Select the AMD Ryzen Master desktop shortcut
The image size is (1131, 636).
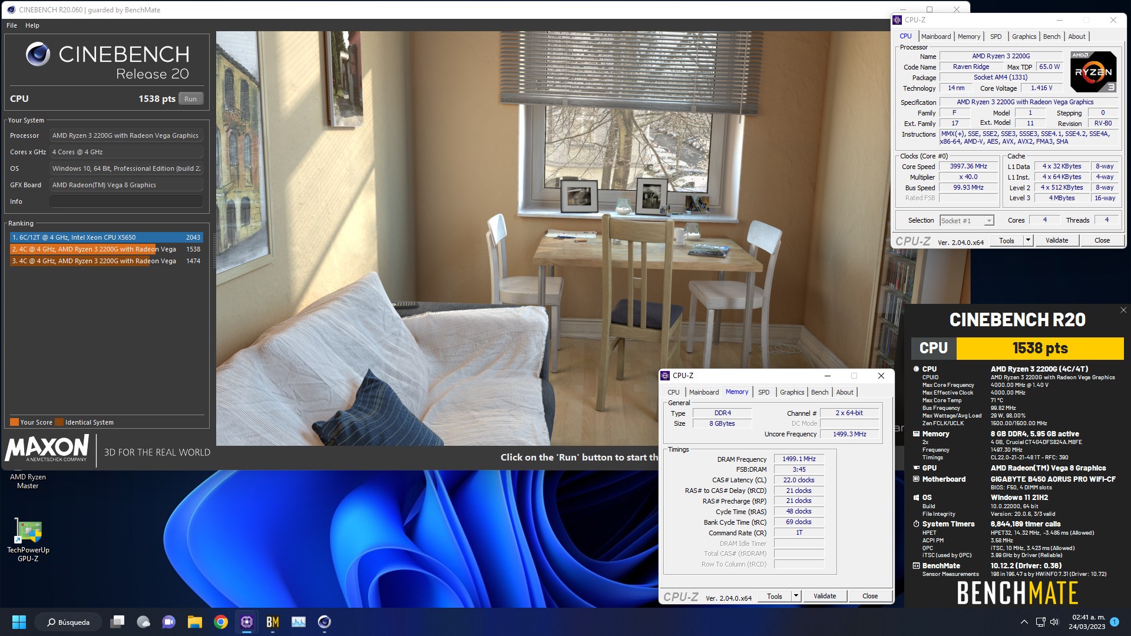click(x=28, y=481)
